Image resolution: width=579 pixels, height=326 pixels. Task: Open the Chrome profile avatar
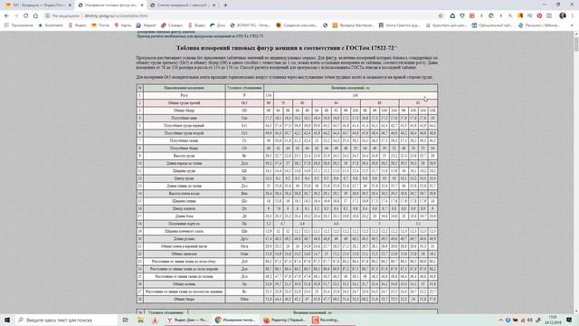pos(563,15)
